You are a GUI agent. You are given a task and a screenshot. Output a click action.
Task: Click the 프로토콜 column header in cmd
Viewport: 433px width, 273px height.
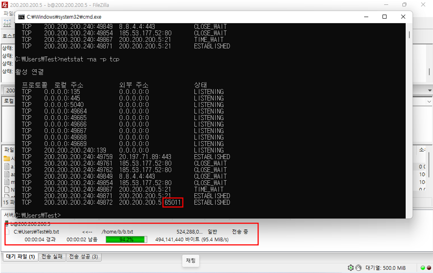pyautogui.click(x=35, y=85)
